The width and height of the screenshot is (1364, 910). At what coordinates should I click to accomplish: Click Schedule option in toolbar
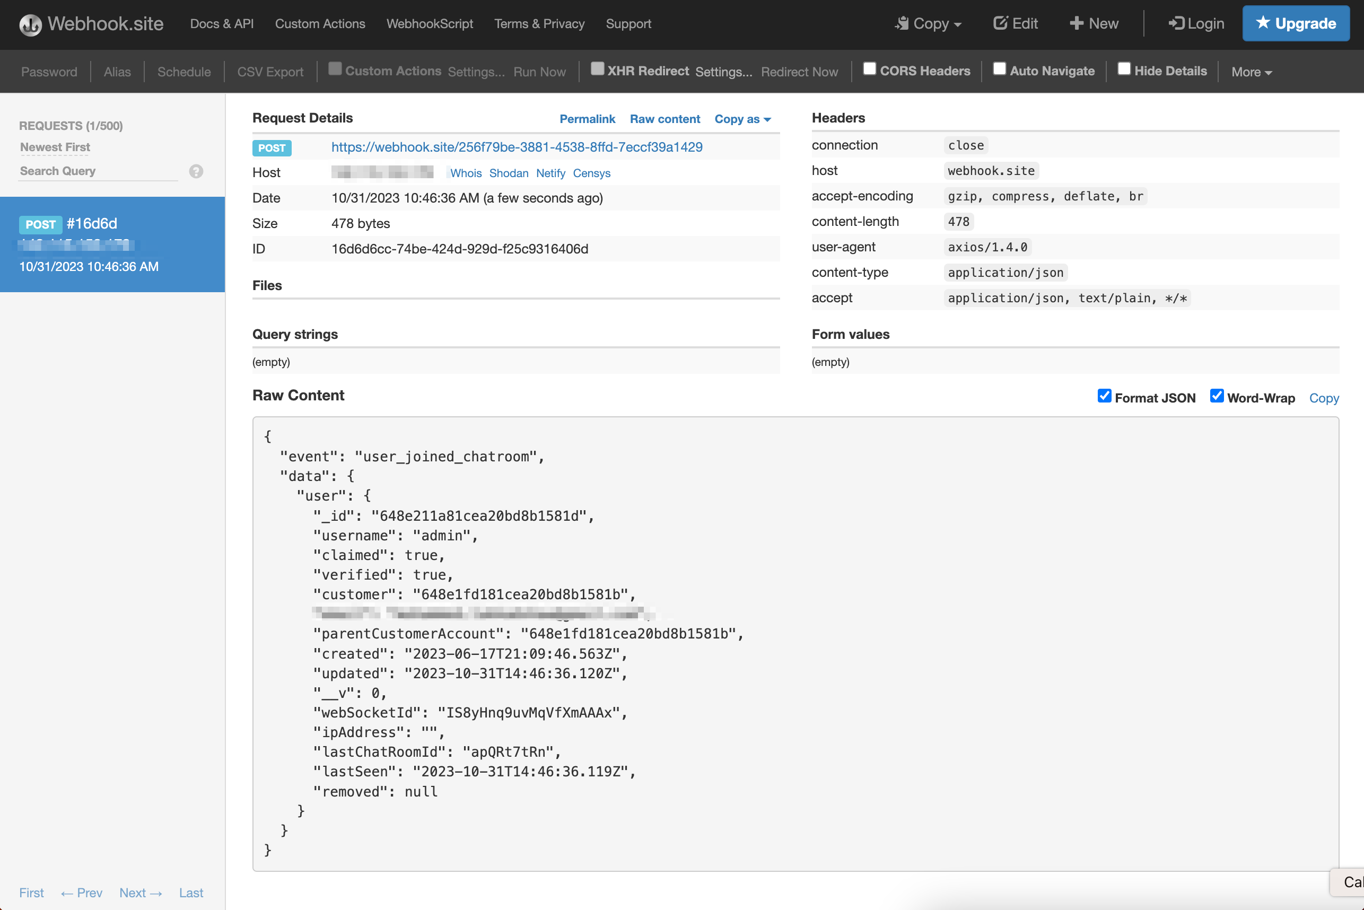pyautogui.click(x=184, y=72)
